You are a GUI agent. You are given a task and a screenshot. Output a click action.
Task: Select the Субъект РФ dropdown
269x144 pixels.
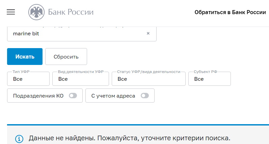pyautogui.click(x=210, y=79)
